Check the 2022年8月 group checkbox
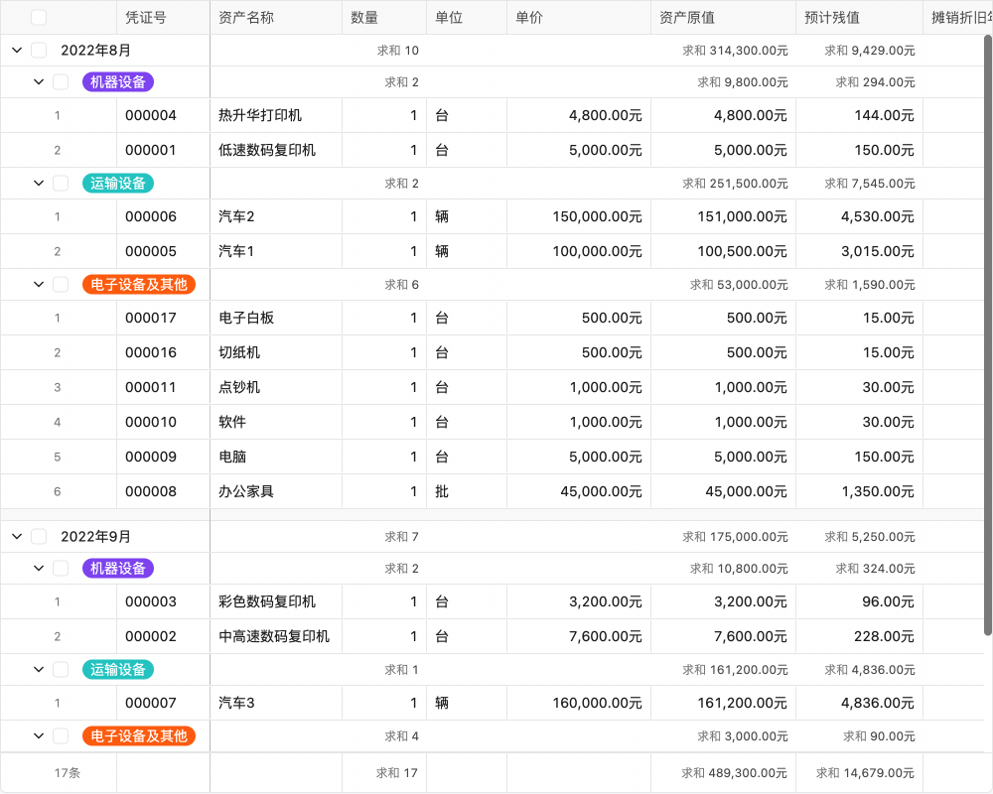This screenshot has height=794, width=993. click(39, 49)
